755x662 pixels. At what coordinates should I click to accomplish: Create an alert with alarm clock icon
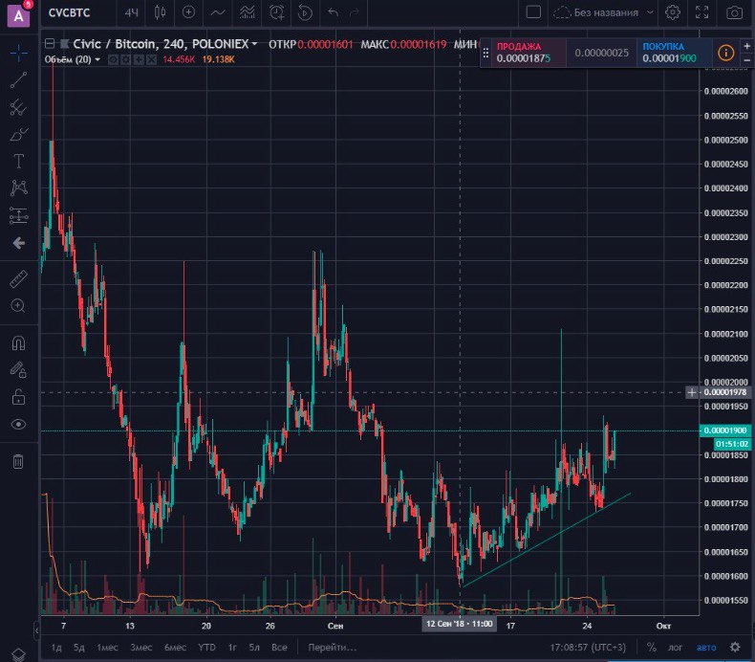click(276, 12)
